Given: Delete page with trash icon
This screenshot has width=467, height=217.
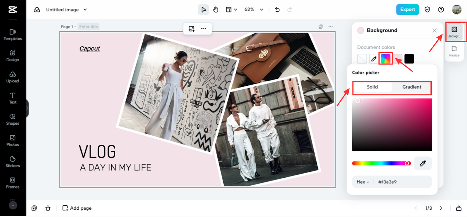Looking at the screenshot, I should 48,208.
